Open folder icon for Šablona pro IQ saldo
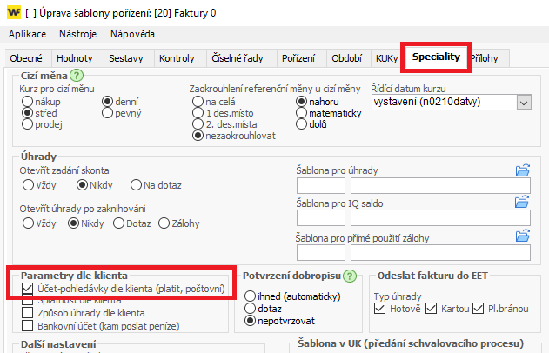Viewport: 549px width, 353px height. 522,203
